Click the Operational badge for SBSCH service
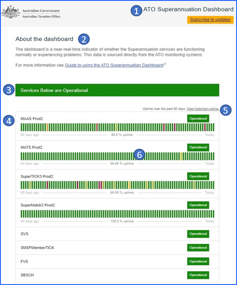 click(x=198, y=275)
